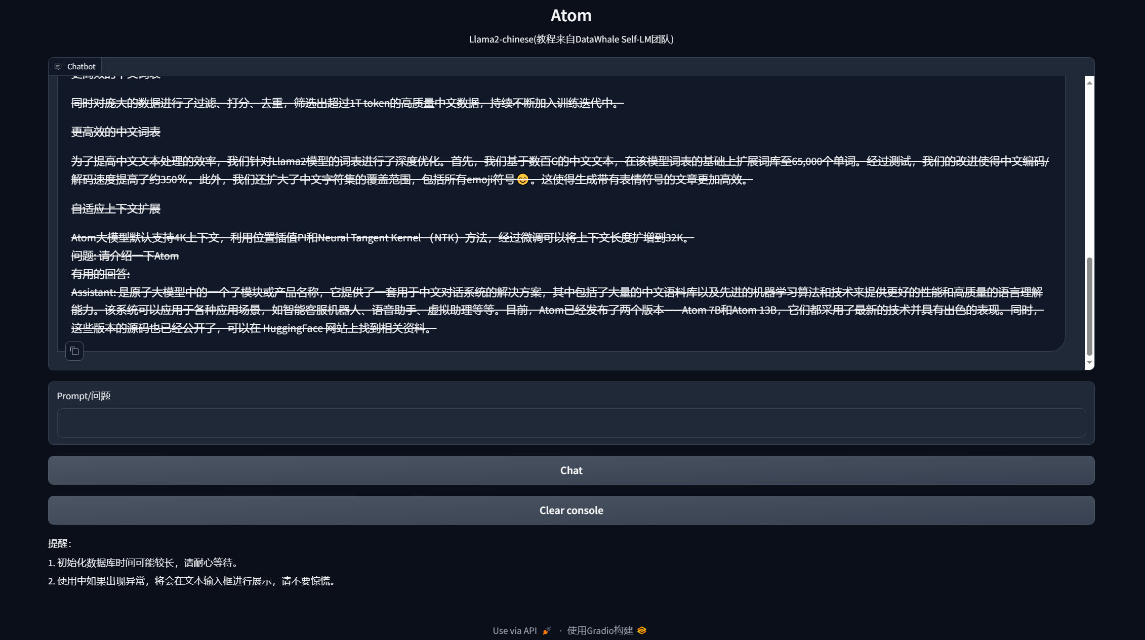Viewport: 1145px width, 640px height.
Task: Click the down arrow of the chat scrollbar
Action: pyautogui.click(x=1089, y=362)
